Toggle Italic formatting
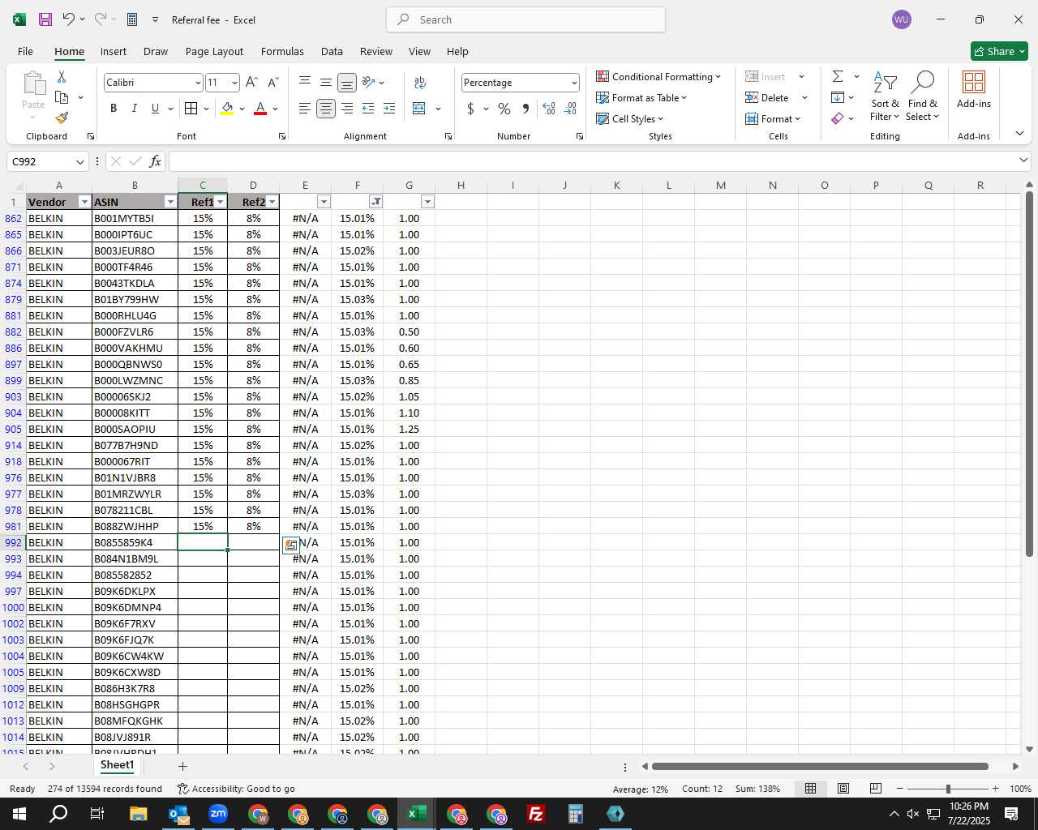The image size is (1038, 830). (x=134, y=109)
